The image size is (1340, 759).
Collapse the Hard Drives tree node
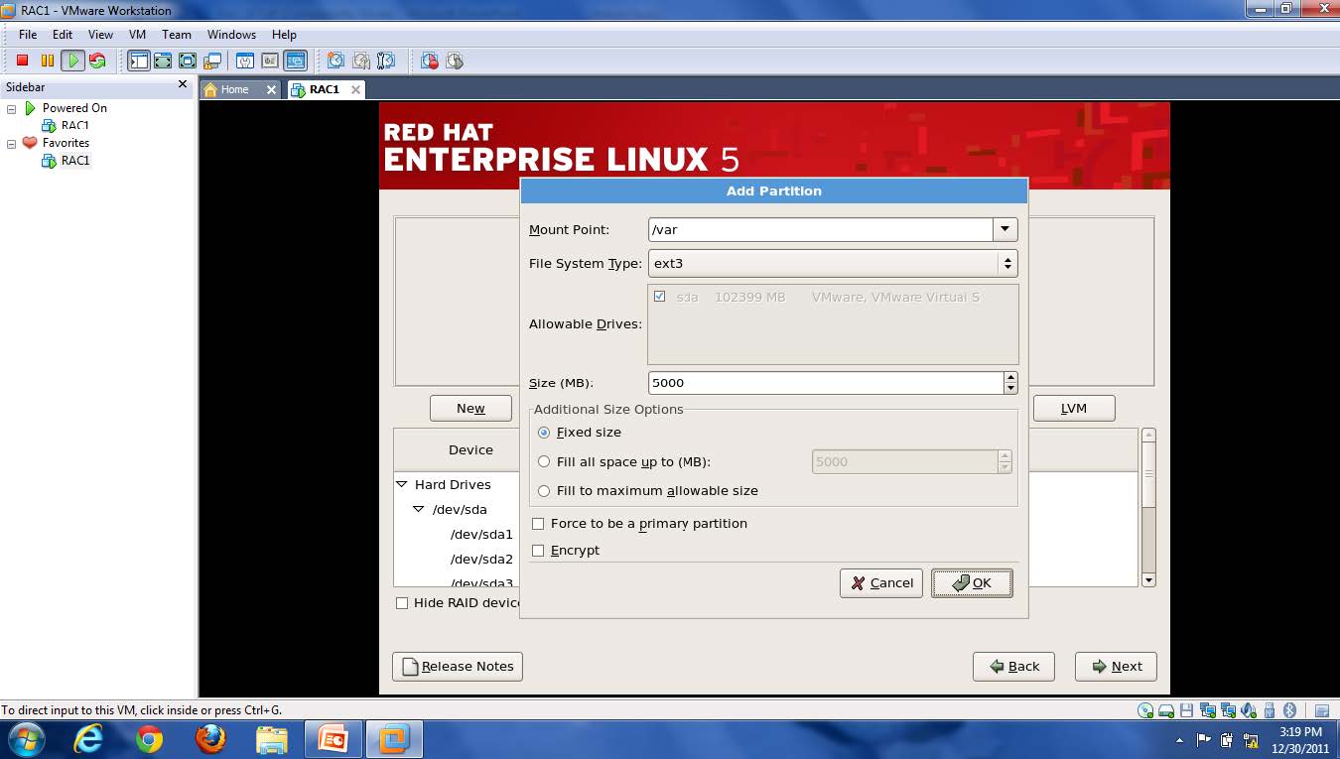(402, 484)
